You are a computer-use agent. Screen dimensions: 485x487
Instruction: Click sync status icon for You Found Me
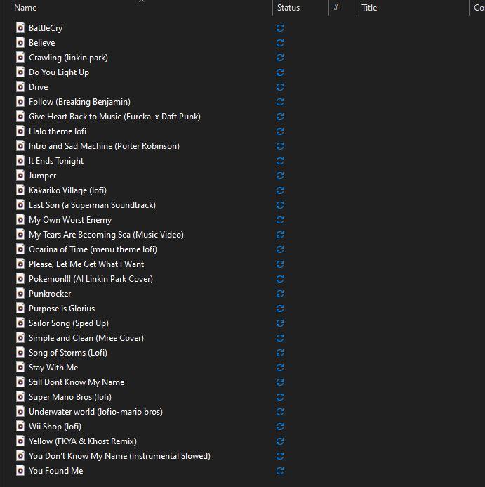(x=280, y=471)
